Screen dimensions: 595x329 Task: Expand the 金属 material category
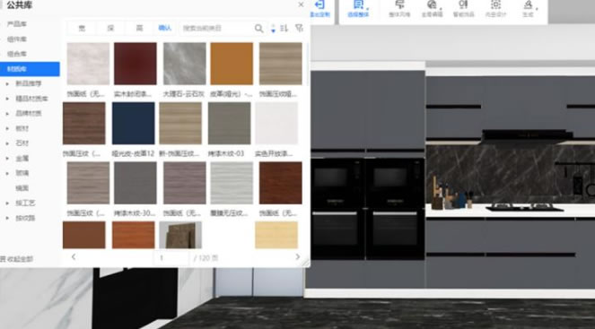[x=7, y=159]
